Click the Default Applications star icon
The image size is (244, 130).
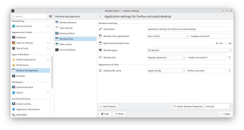(x=14, y=59)
